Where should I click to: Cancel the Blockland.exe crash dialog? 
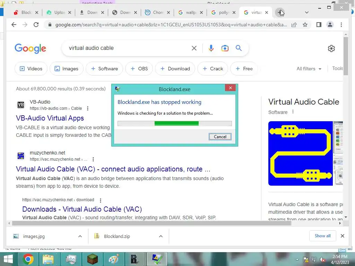(220, 136)
